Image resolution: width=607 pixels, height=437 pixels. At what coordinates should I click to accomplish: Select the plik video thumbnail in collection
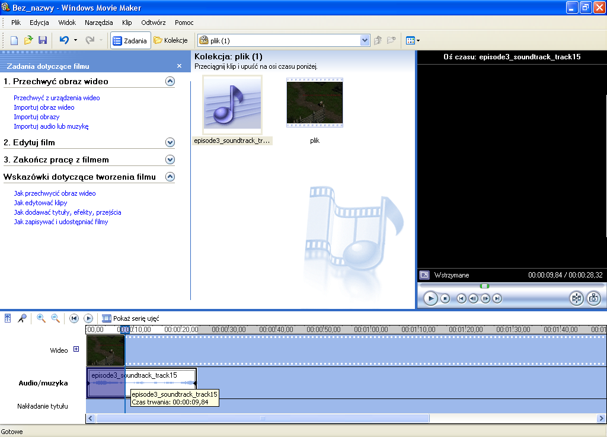[x=315, y=103]
